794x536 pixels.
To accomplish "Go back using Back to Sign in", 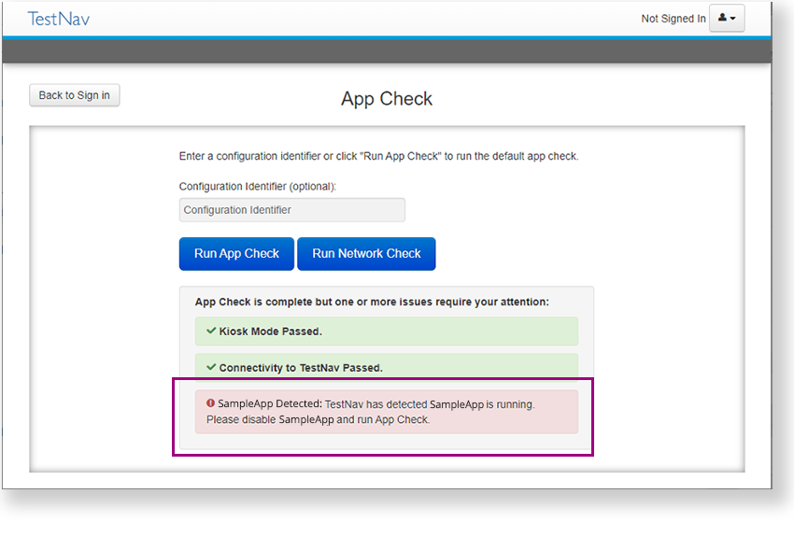I will pos(75,95).
